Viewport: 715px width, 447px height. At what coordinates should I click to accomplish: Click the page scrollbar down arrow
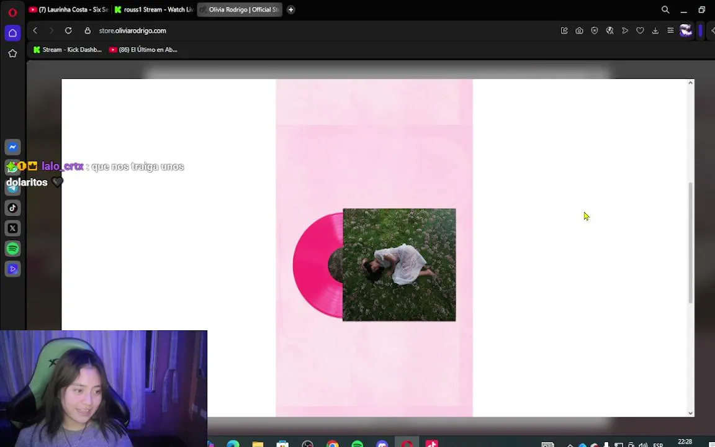[690, 413]
